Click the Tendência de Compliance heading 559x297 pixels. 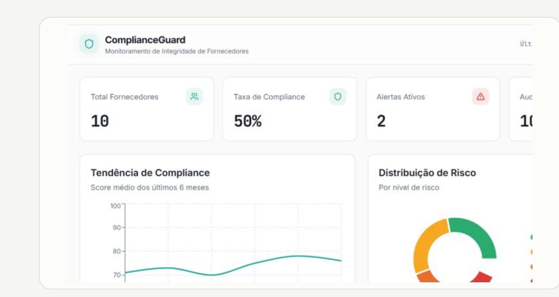[x=150, y=173]
